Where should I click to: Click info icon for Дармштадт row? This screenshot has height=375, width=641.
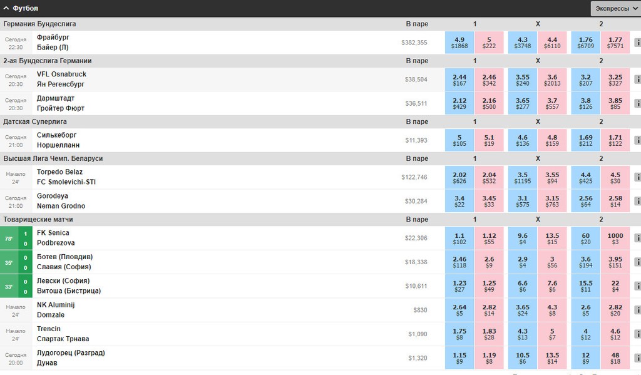pos(637,103)
